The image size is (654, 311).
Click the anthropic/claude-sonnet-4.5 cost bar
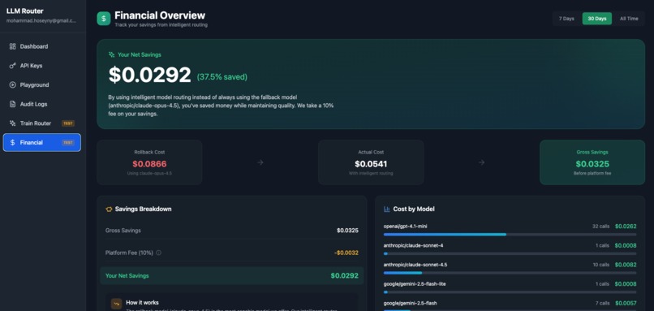pos(510,273)
